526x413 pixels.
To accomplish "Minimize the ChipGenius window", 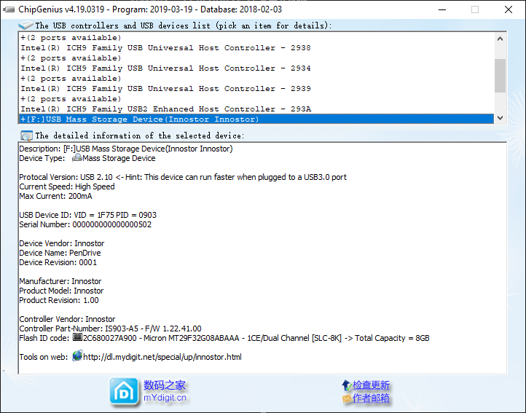I will (x=442, y=9).
